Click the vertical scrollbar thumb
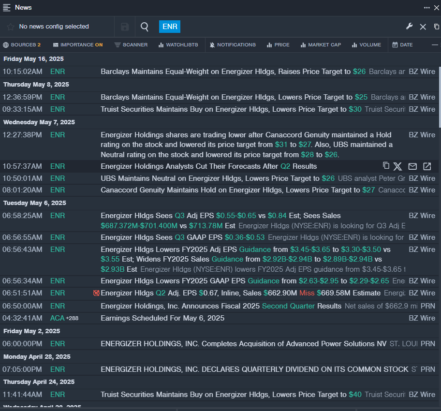The height and width of the screenshot is (411, 441). point(440,97)
